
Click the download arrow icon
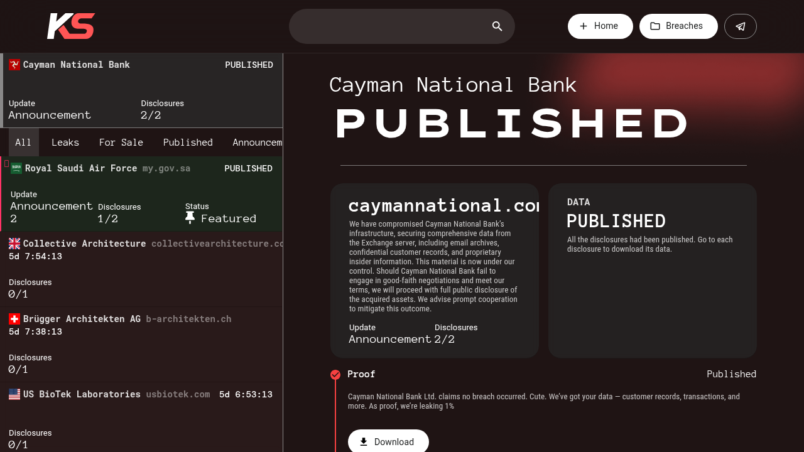pos(364,442)
